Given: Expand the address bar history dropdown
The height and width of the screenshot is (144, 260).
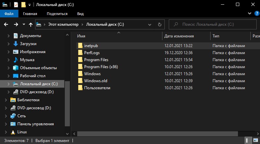Looking at the screenshot, I should pos(150,25).
